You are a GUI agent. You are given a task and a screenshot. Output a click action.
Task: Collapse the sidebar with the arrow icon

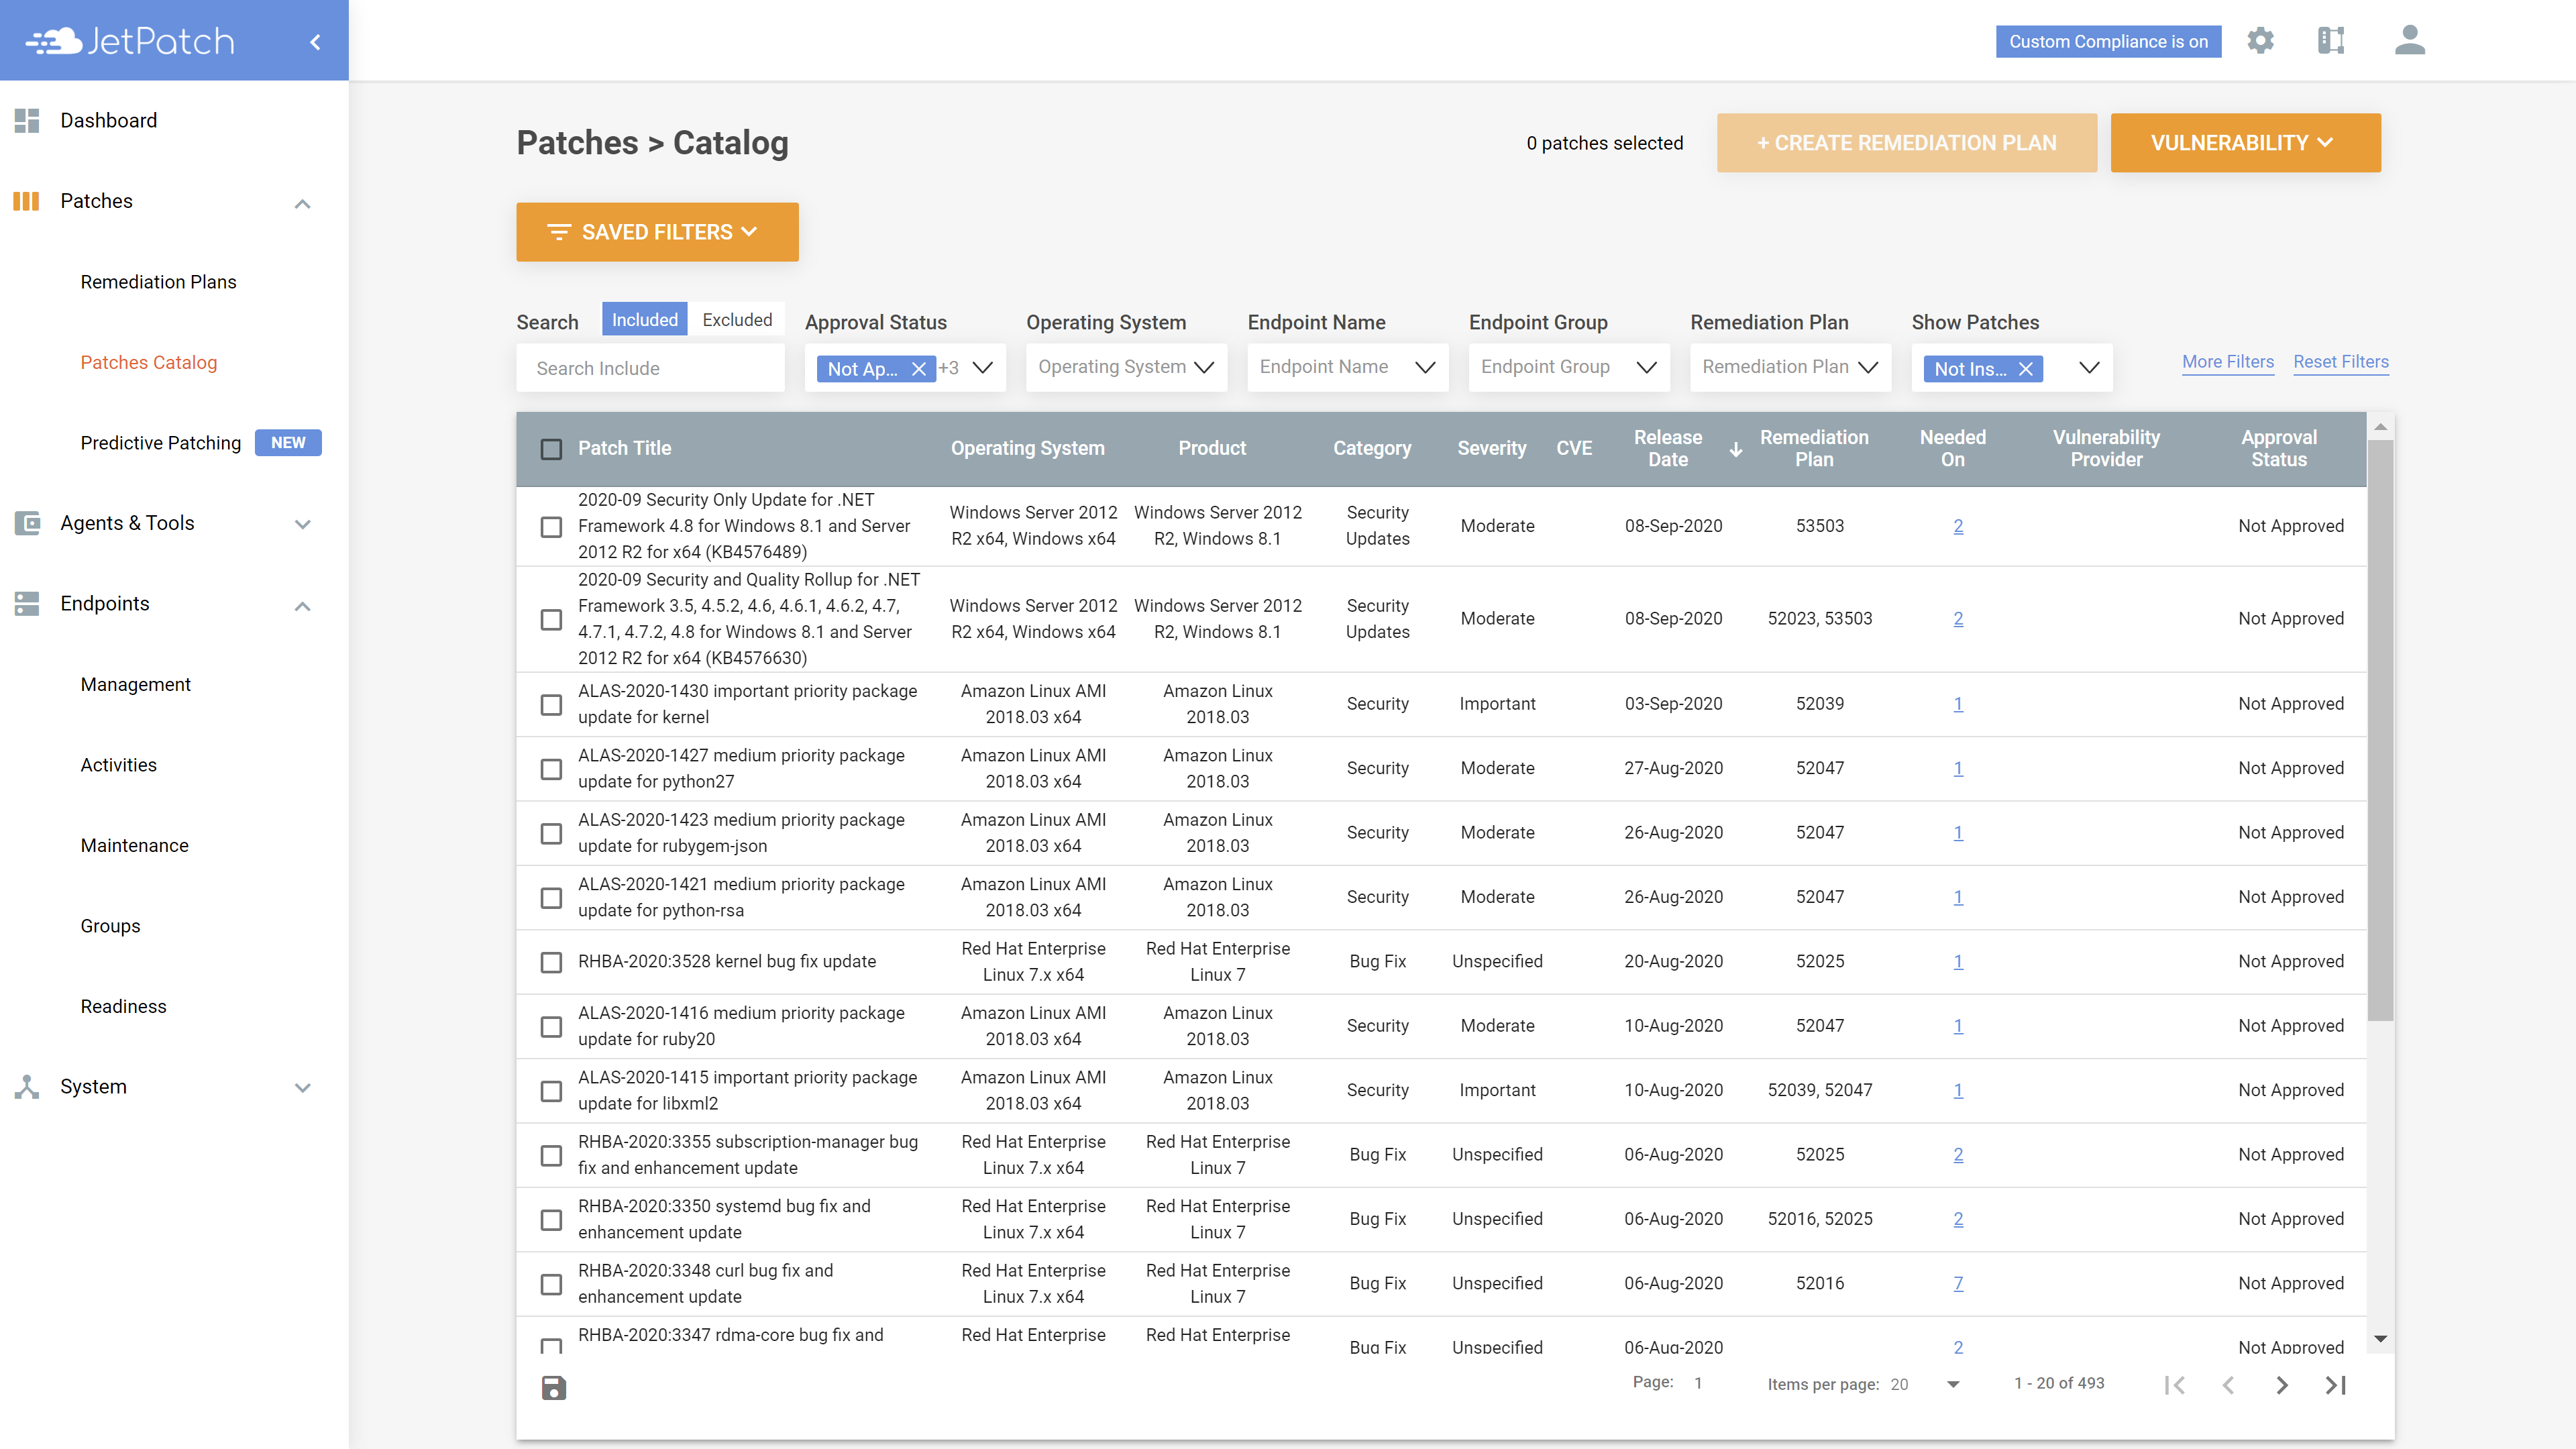coord(315,41)
